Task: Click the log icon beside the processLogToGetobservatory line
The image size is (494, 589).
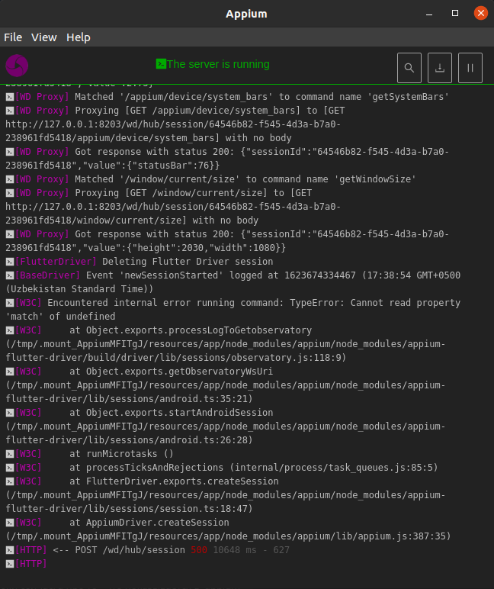Action: pos(10,330)
